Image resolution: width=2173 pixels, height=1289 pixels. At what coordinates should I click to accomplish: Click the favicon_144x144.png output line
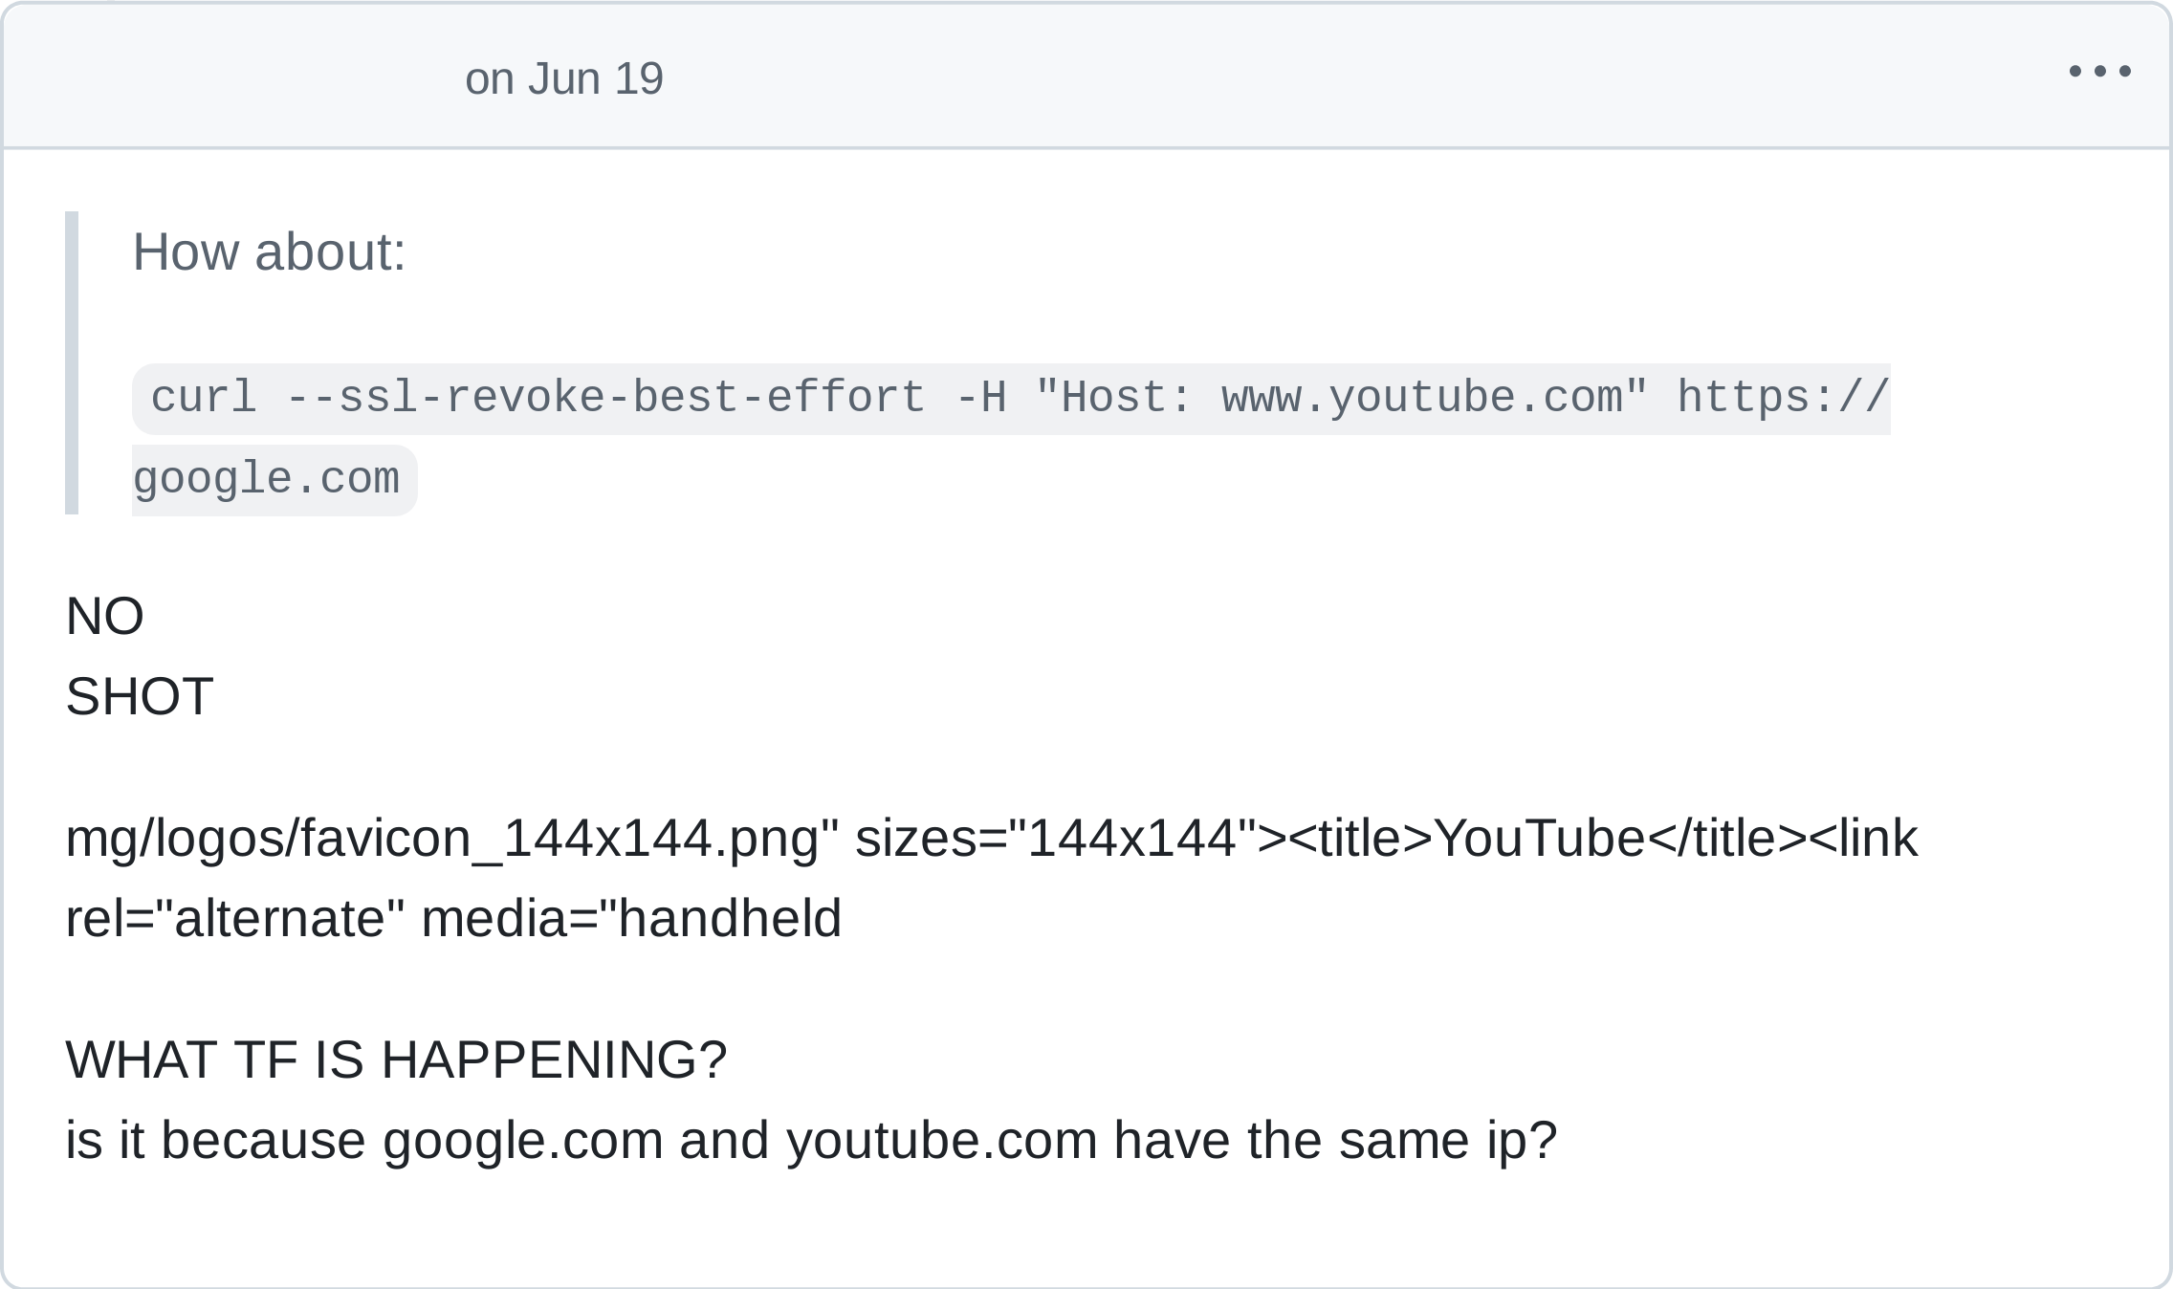click(x=991, y=839)
